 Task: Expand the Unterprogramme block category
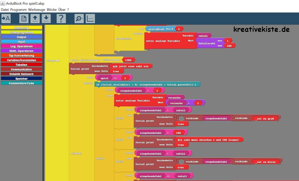point(21,33)
